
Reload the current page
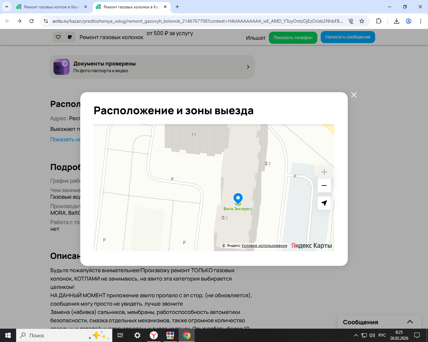click(31, 21)
